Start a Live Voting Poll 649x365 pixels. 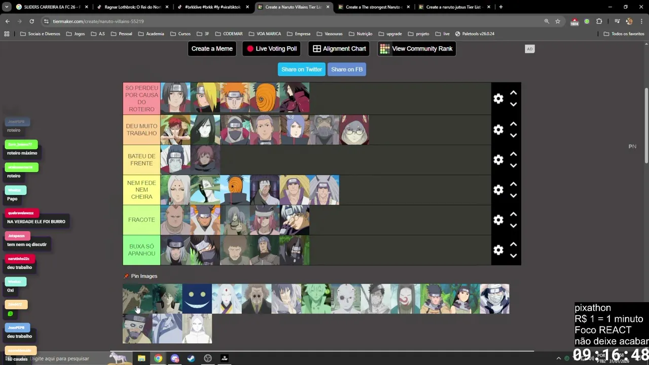pos(272,49)
